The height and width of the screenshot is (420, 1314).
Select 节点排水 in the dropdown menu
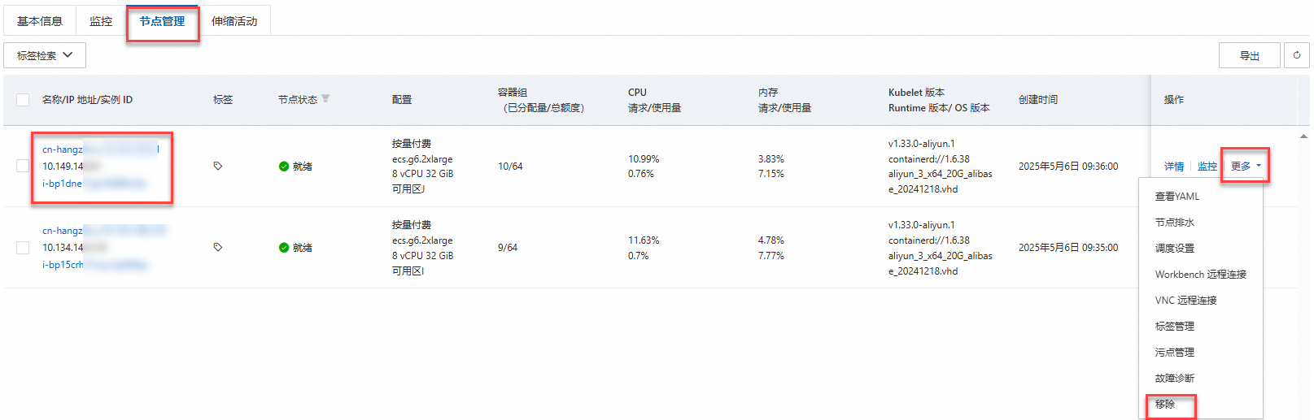tap(1175, 222)
